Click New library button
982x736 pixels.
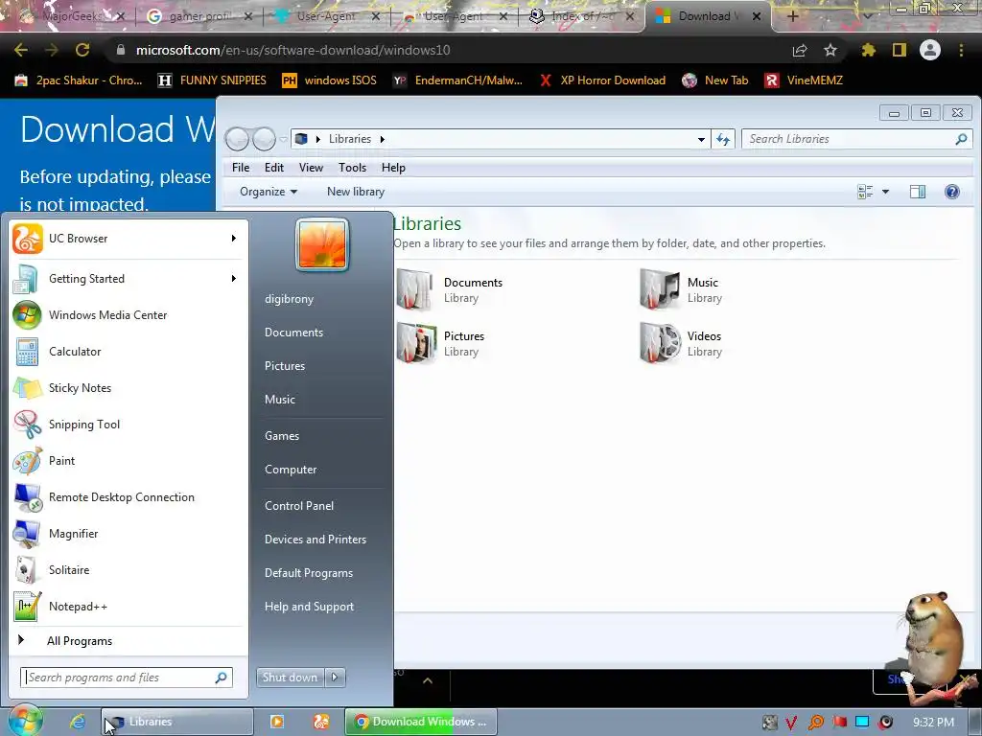355,192
